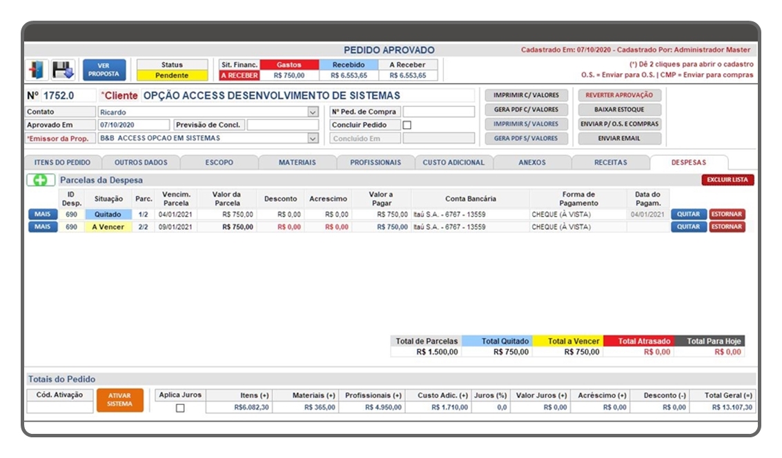The width and height of the screenshot is (782, 458).
Task: Select the MATERIAIS tab
Action: pyautogui.click(x=297, y=163)
